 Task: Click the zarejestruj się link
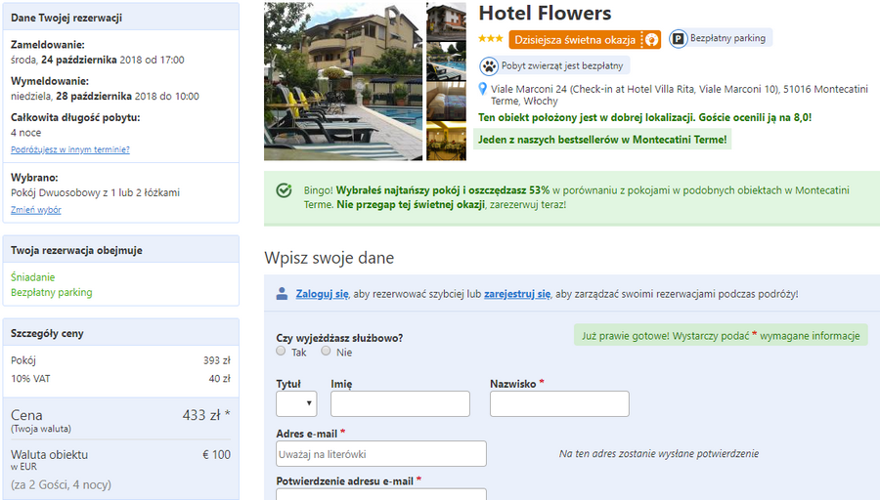(517, 294)
